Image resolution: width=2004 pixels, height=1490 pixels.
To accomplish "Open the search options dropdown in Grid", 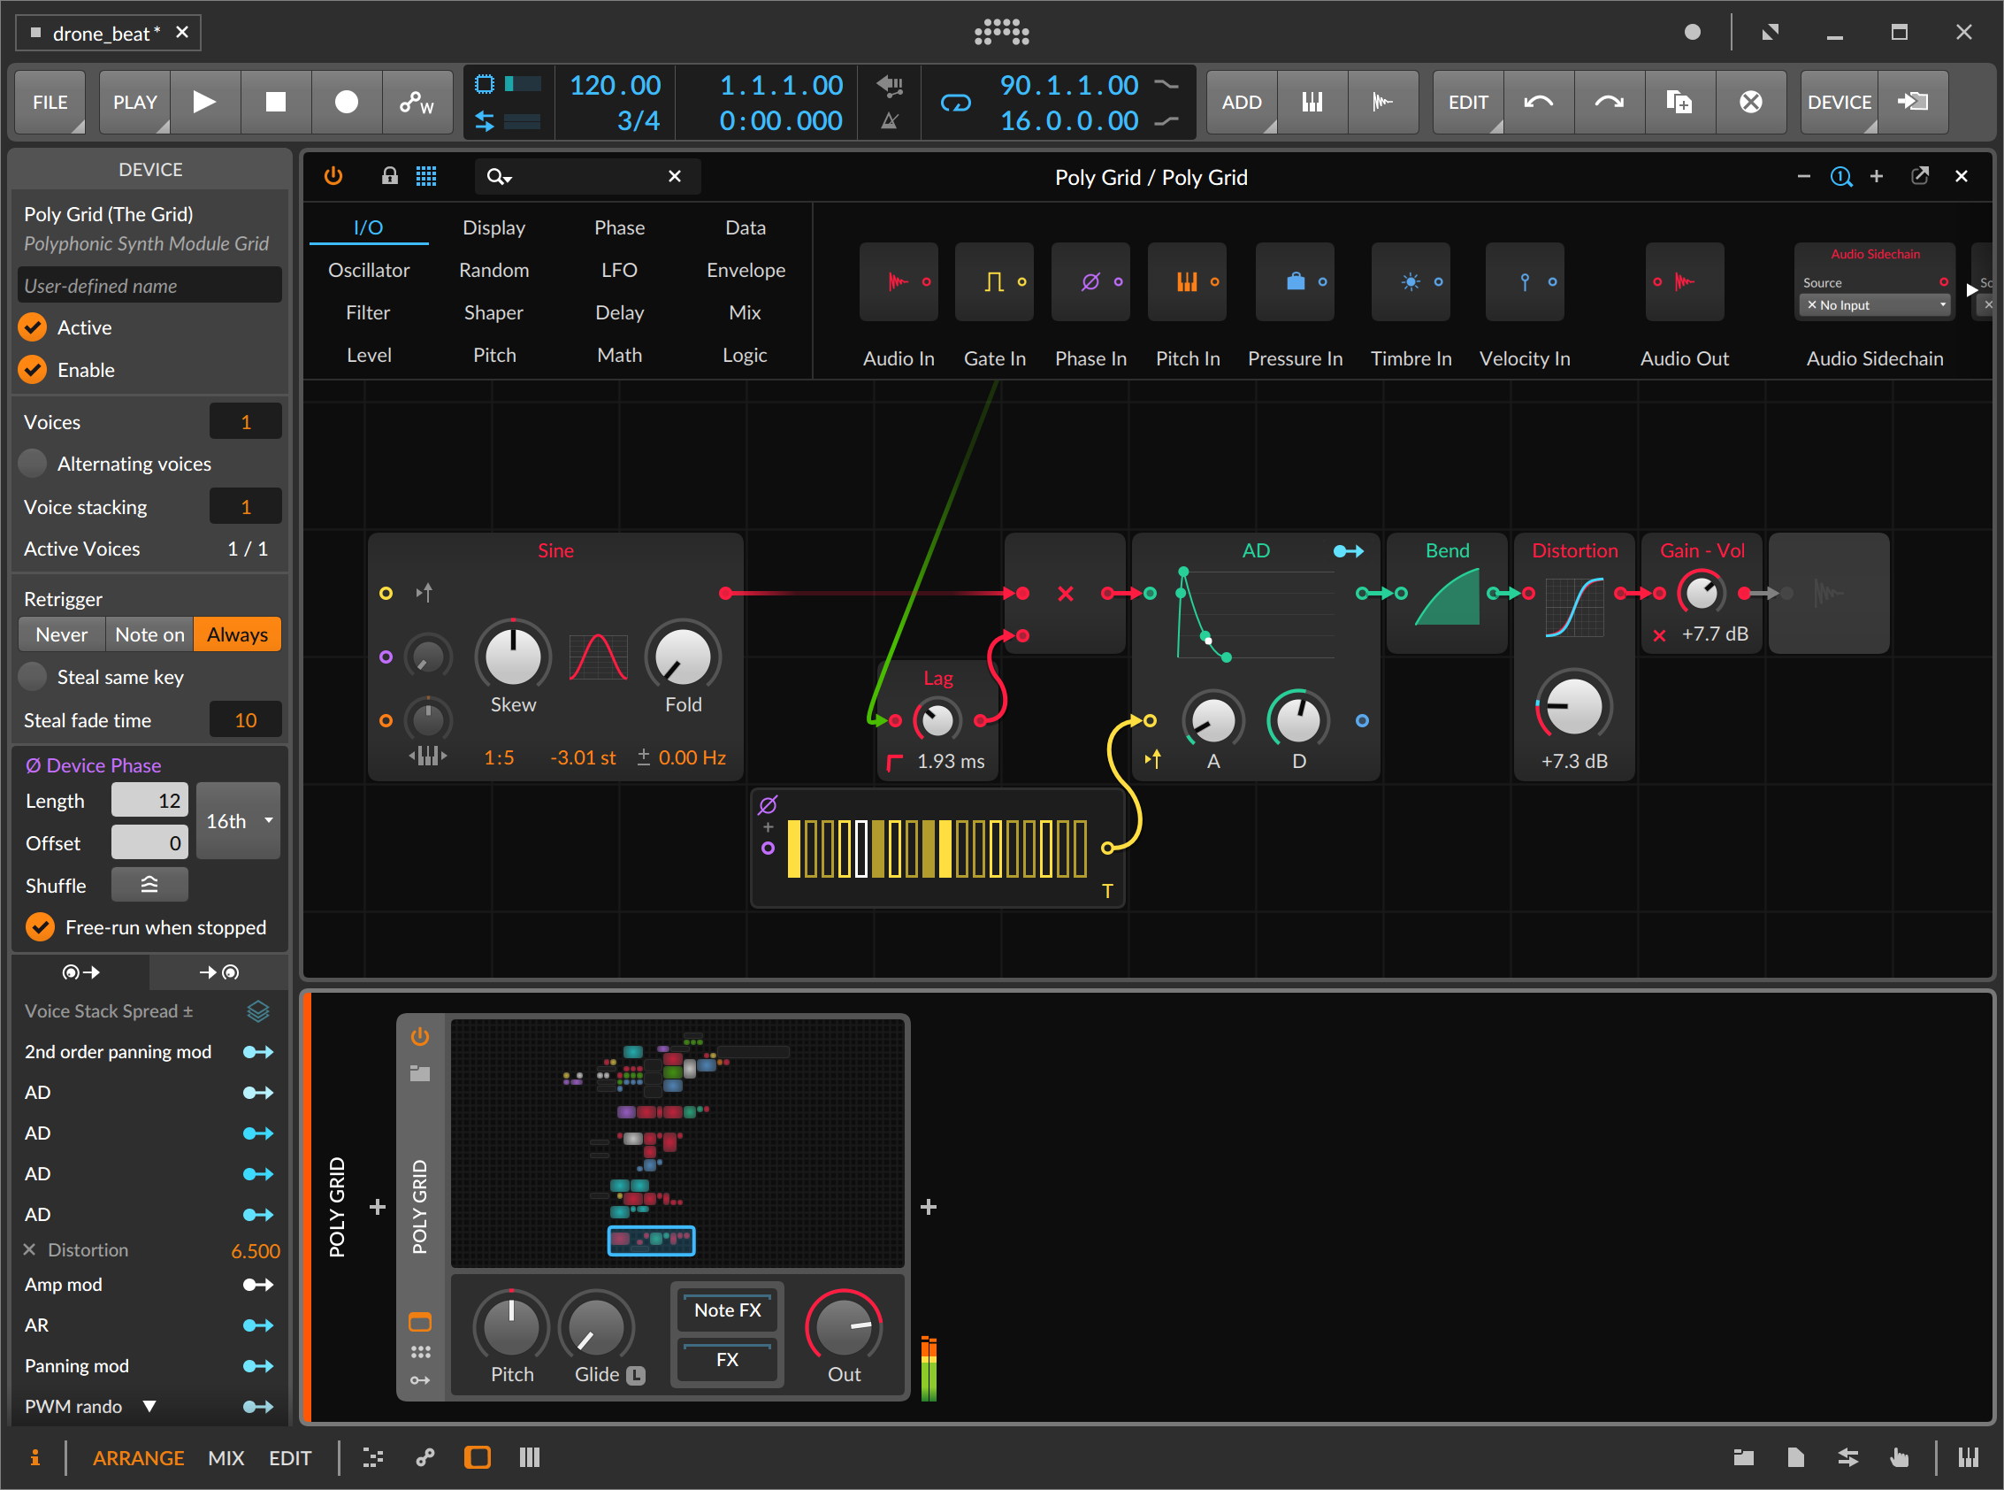I will 499,177.
